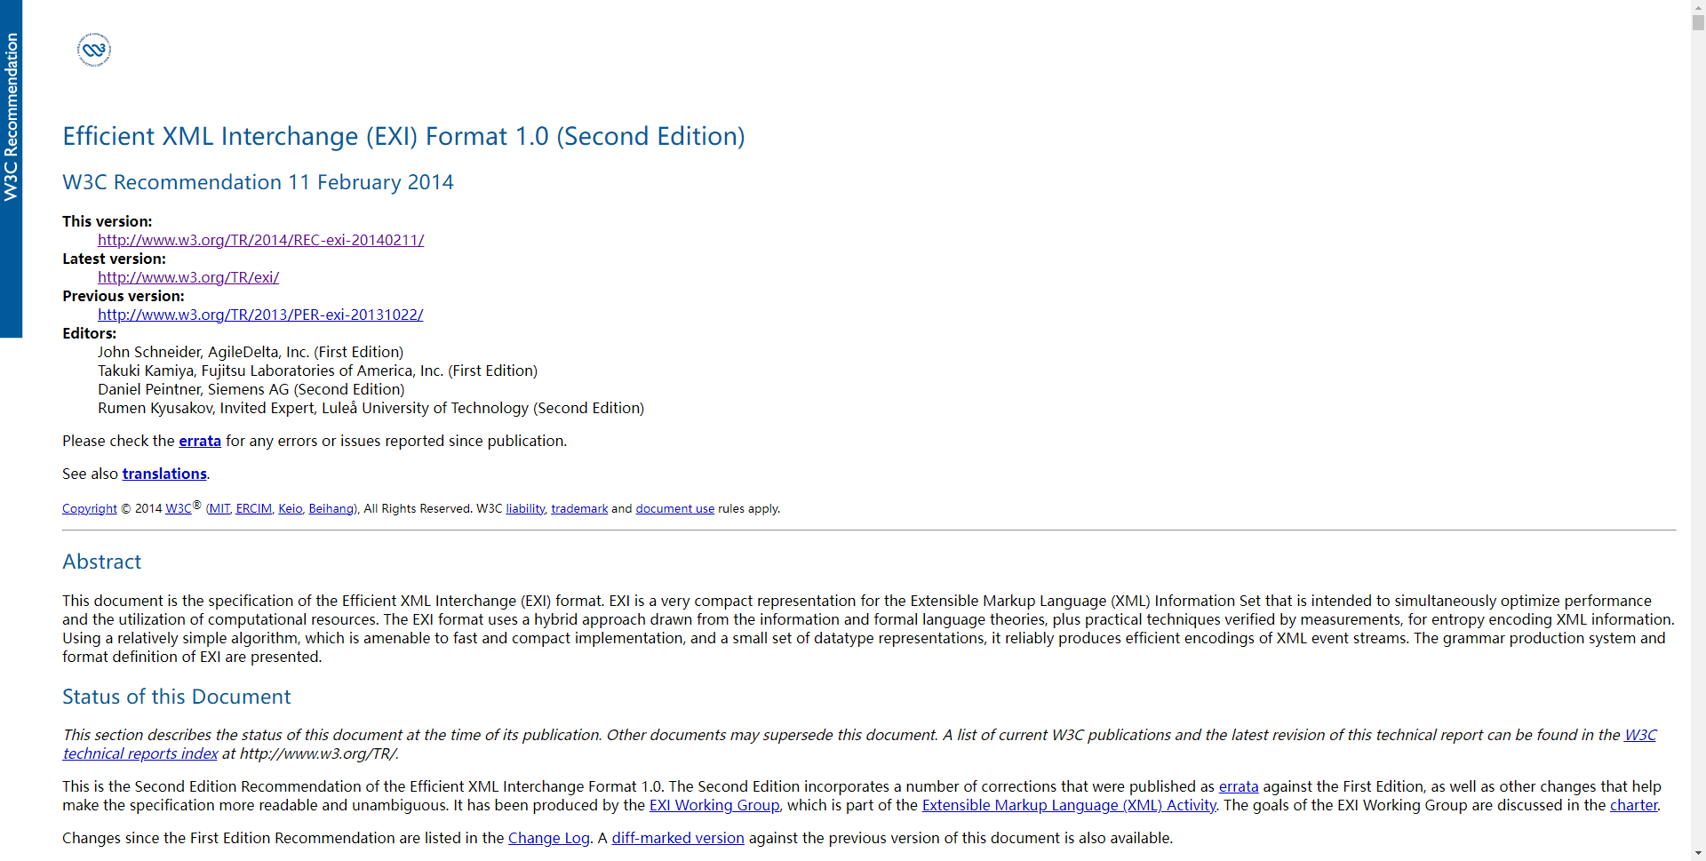The height and width of the screenshot is (861, 1706).
Task: Open the Extensible Markup Language (XML) Activity link
Action: [1069, 805]
